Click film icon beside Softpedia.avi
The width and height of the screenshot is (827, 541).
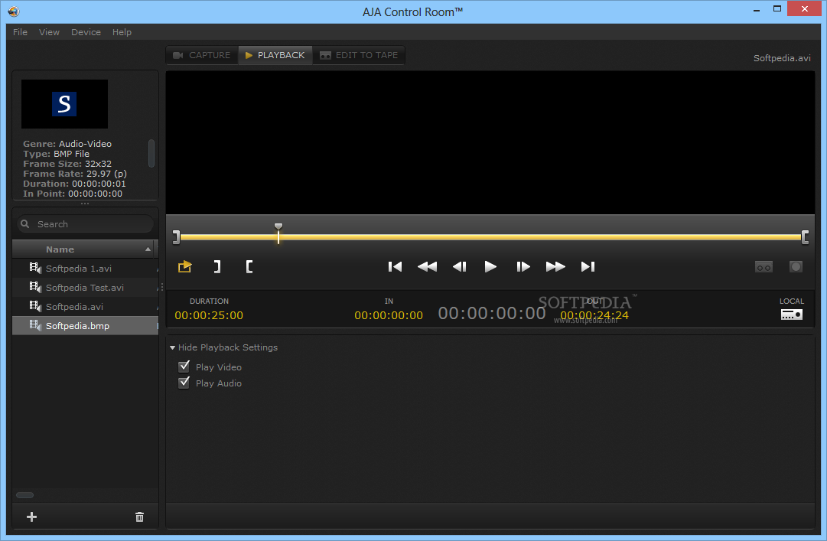(x=35, y=306)
